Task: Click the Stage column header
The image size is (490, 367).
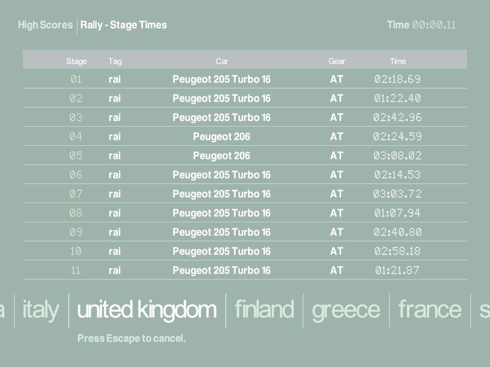Action: [x=77, y=61]
